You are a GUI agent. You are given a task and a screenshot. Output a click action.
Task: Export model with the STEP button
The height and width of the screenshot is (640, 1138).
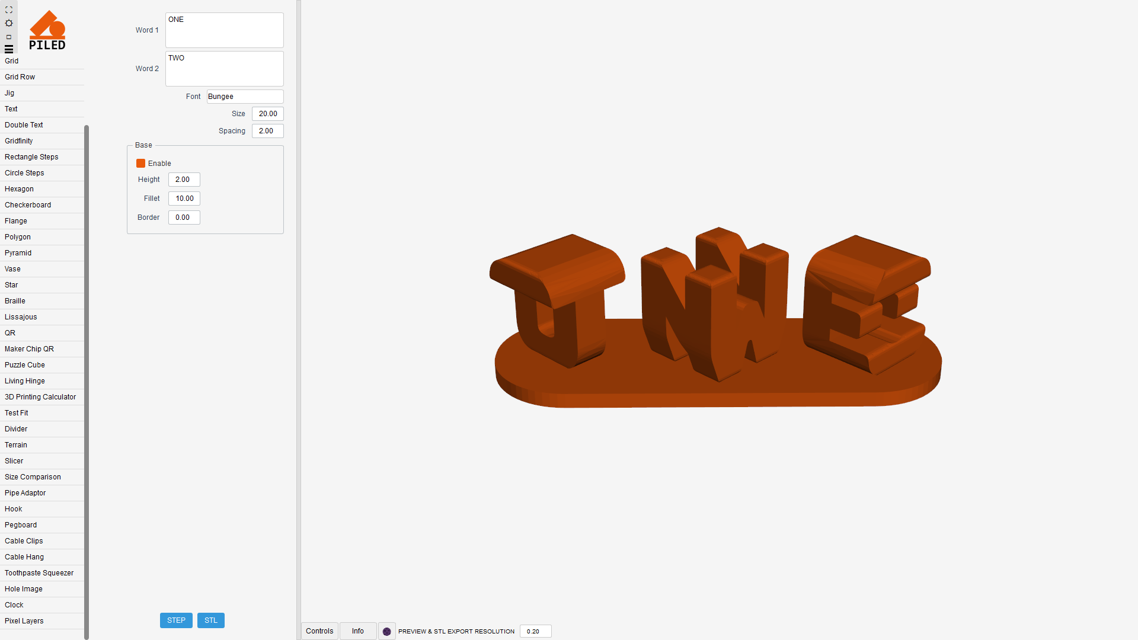tap(176, 620)
